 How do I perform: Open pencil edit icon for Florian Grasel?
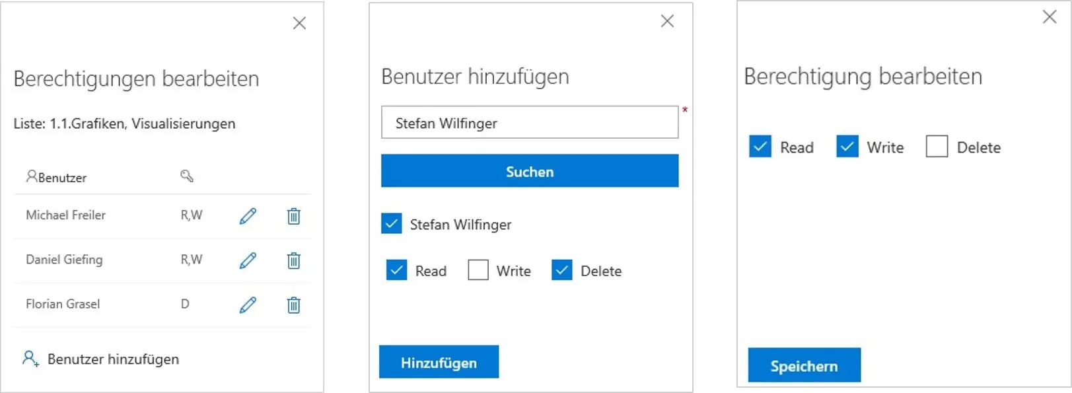coord(248,304)
